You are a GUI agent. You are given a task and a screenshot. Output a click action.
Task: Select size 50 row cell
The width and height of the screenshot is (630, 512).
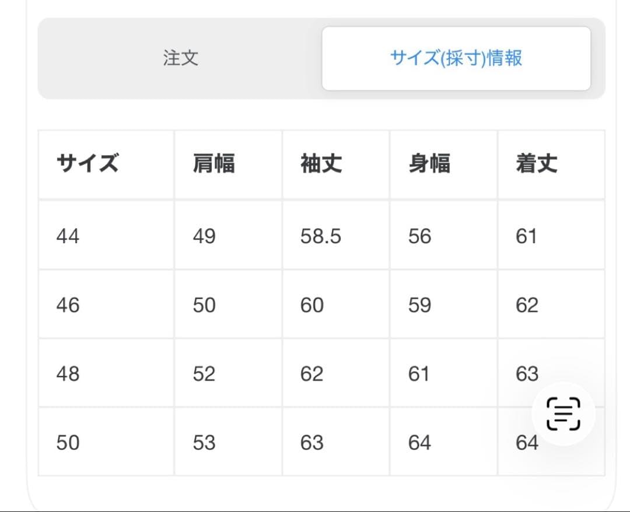(x=68, y=443)
